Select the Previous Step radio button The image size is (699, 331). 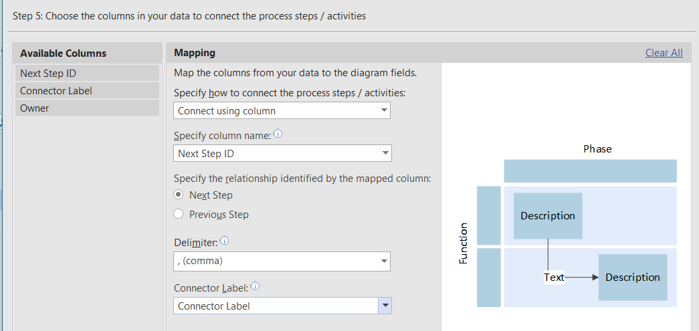point(179,214)
